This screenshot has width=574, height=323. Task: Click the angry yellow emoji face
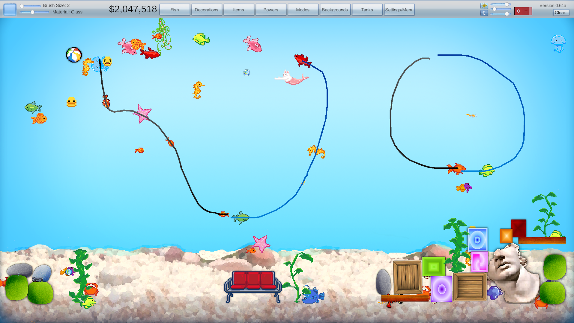[107, 61]
